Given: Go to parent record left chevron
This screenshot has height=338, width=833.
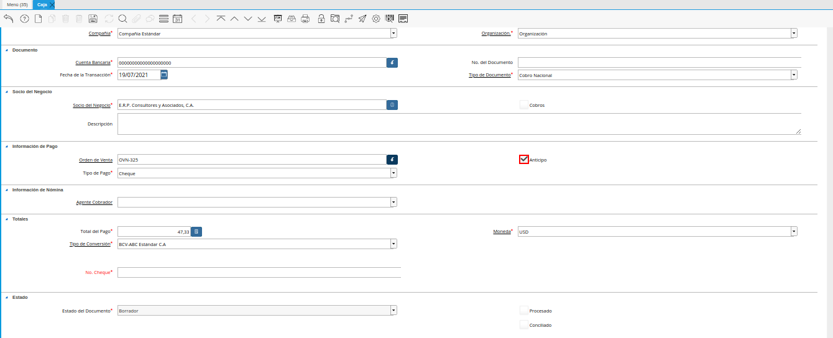Looking at the screenshot, I should 193,19.
